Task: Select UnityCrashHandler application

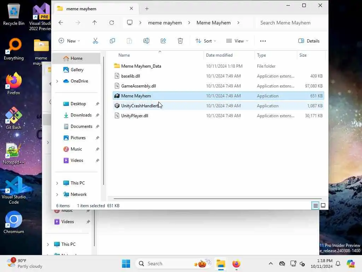Action: [x=218, y=106]
